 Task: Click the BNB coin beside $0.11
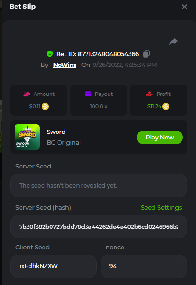point(45,106)
